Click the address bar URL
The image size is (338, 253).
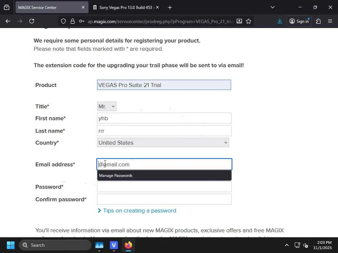(x=160, y=21)
